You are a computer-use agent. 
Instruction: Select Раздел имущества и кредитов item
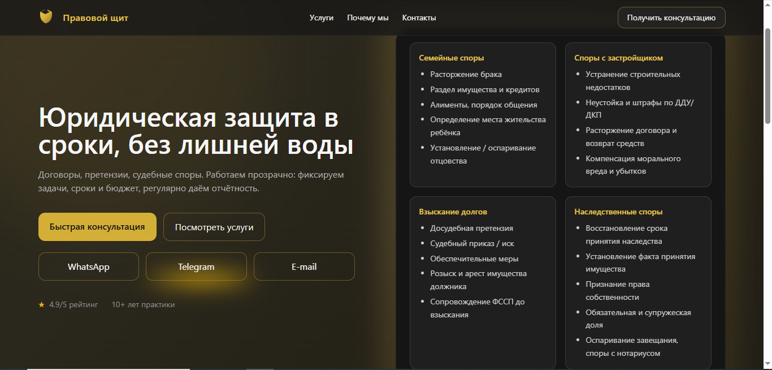coord(485,89)
